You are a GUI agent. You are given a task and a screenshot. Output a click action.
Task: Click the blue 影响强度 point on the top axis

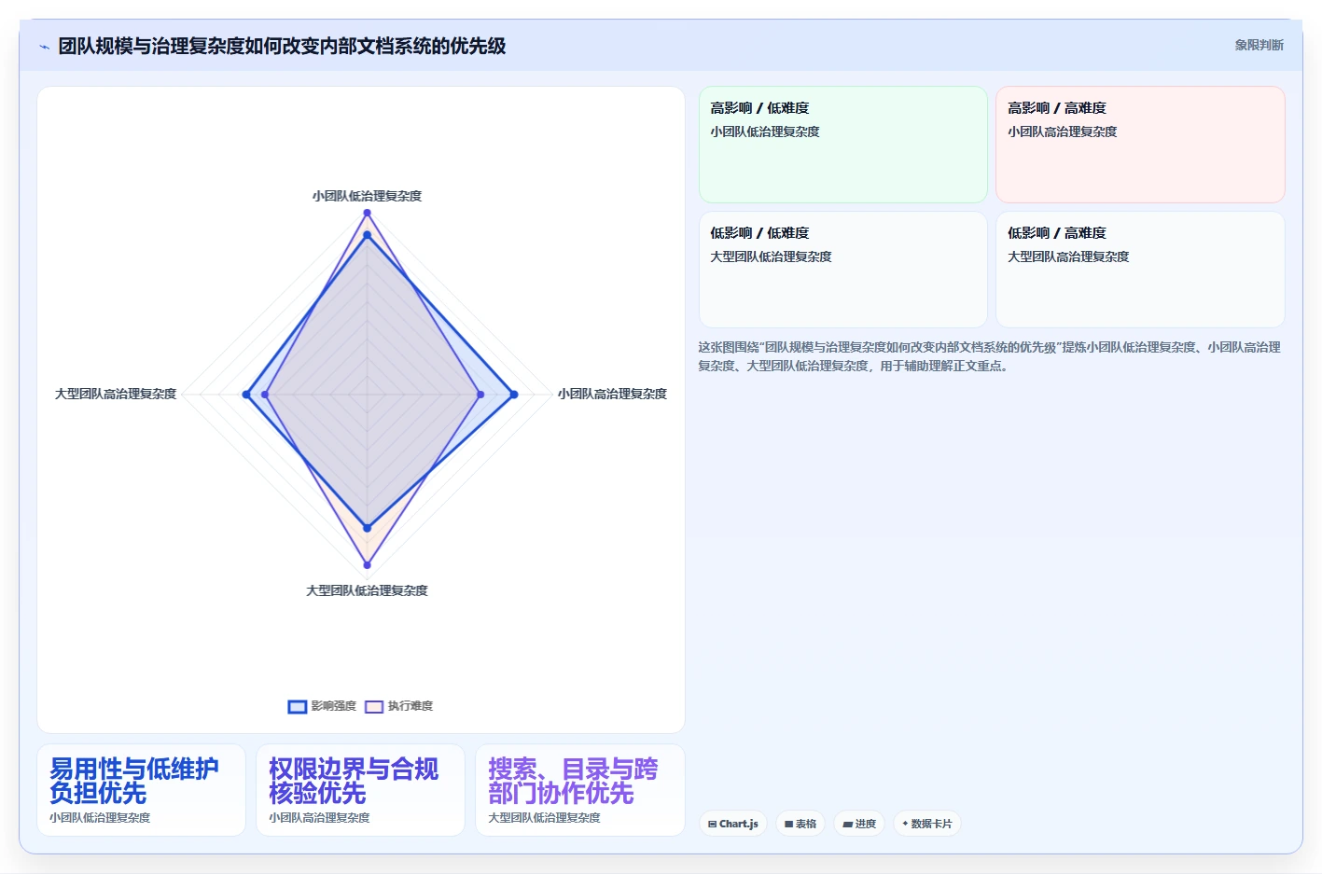(367, 235)
